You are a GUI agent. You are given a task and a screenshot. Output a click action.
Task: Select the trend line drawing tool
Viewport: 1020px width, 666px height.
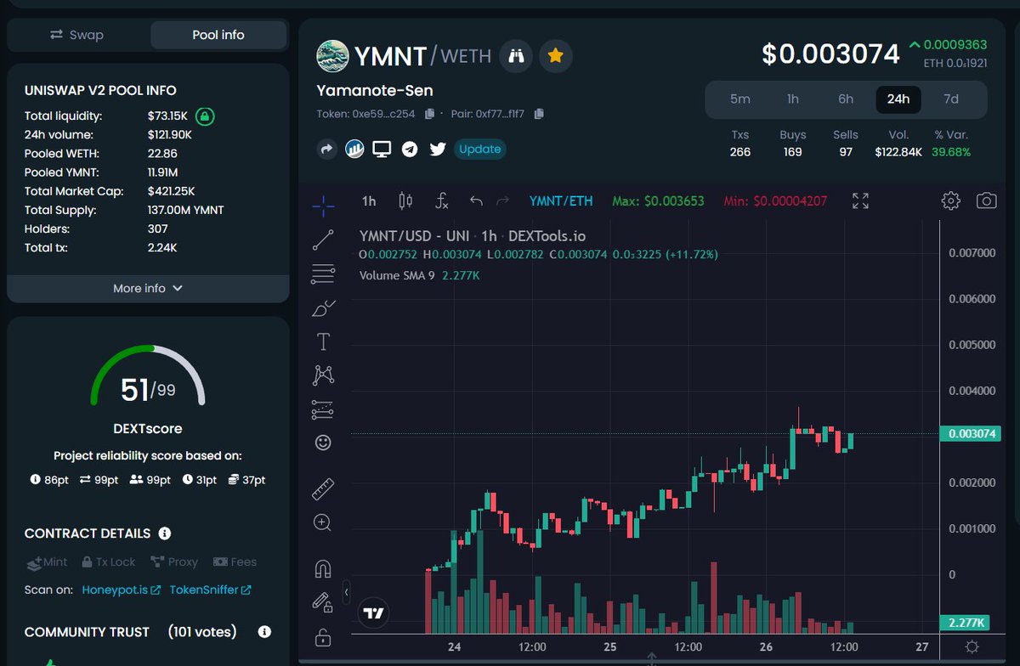coord(323,240)
